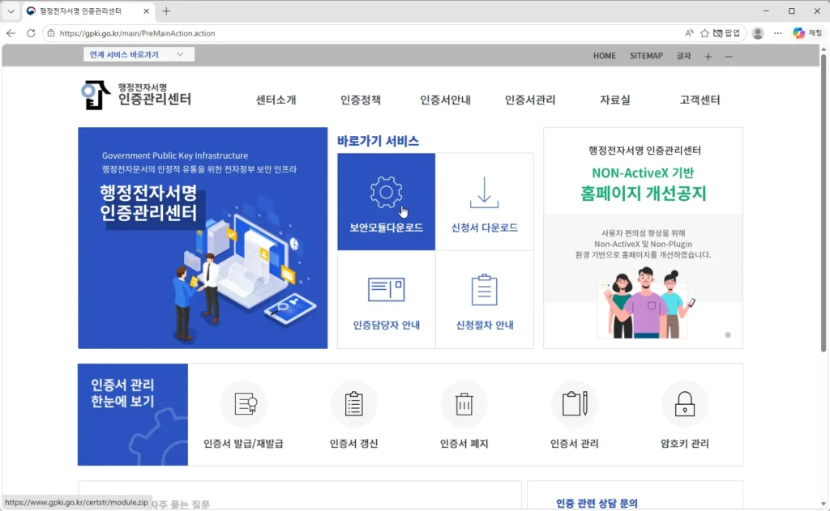Expand the 연계 서비스 바로가기 dropdown

pos(139,54)
